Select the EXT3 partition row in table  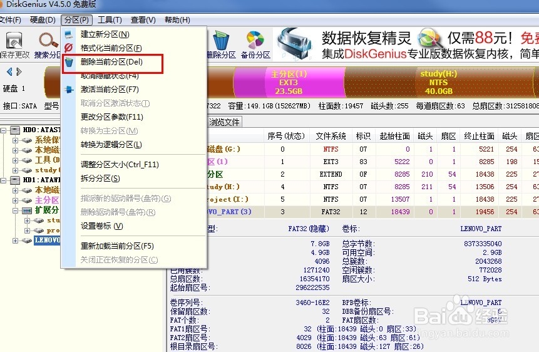[372, 162]
